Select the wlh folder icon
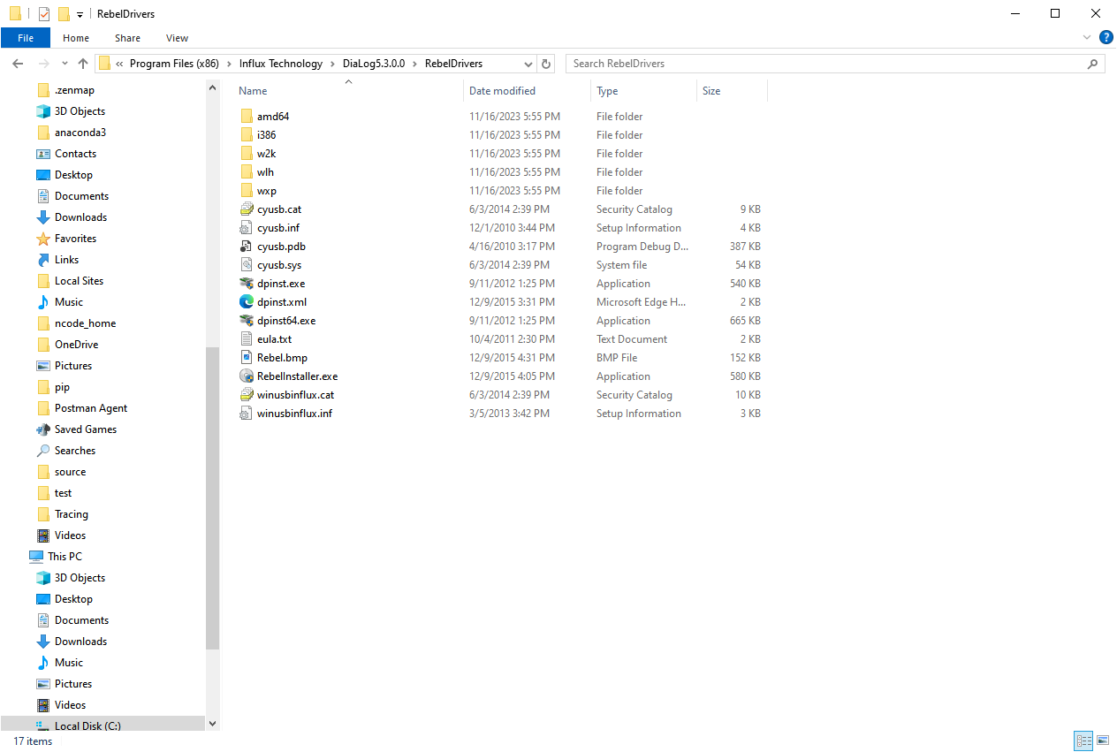This screenshot has height=752, width=1117. pyautogui.click(x=247, y=172)
